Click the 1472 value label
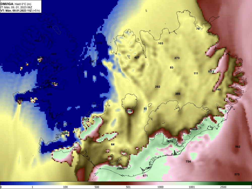Screen dimensions: 252x189 (x=86, y=119)
